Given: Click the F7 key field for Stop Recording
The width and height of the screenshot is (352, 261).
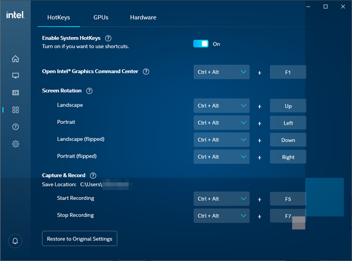Looking at the screenshot, I should [x=288, y=216].
